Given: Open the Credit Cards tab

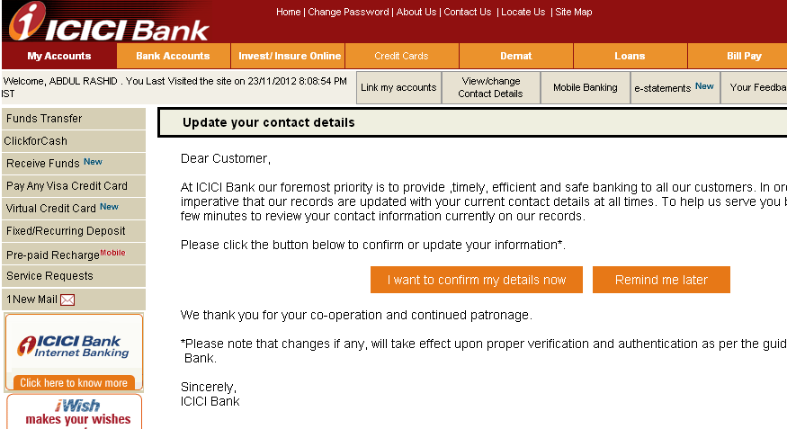Looking at the screenshot, I should tap(401, 56).
